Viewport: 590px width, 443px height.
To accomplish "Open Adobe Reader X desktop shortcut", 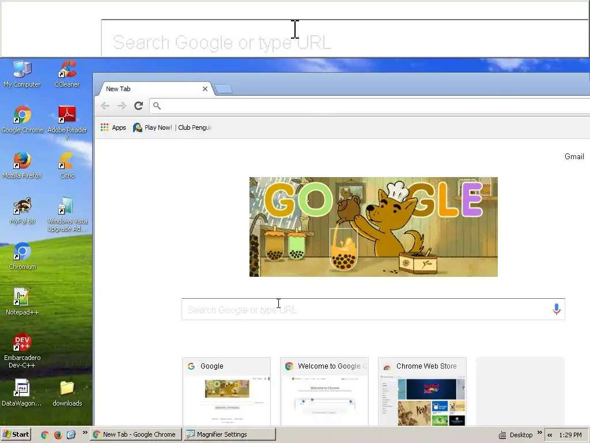I will coord(67,123).
